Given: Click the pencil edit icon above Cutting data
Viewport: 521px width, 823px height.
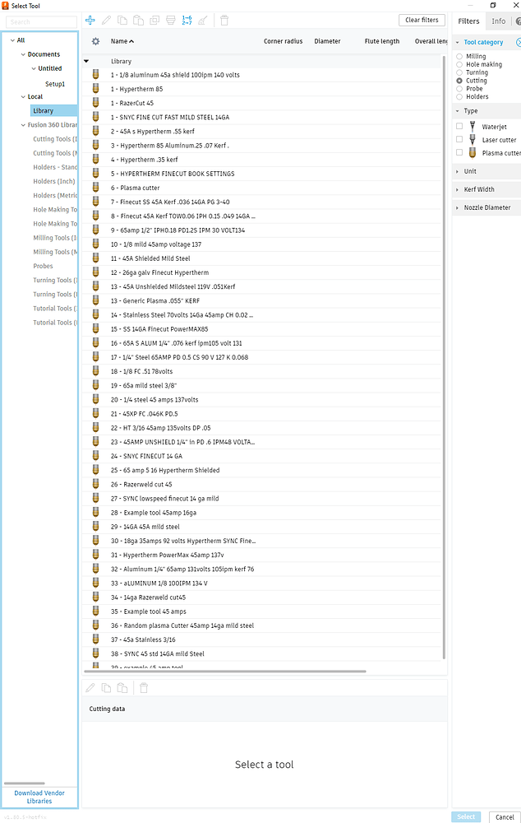Looking at the screenshot, I should pyautogui.click(x=90, y=687).
